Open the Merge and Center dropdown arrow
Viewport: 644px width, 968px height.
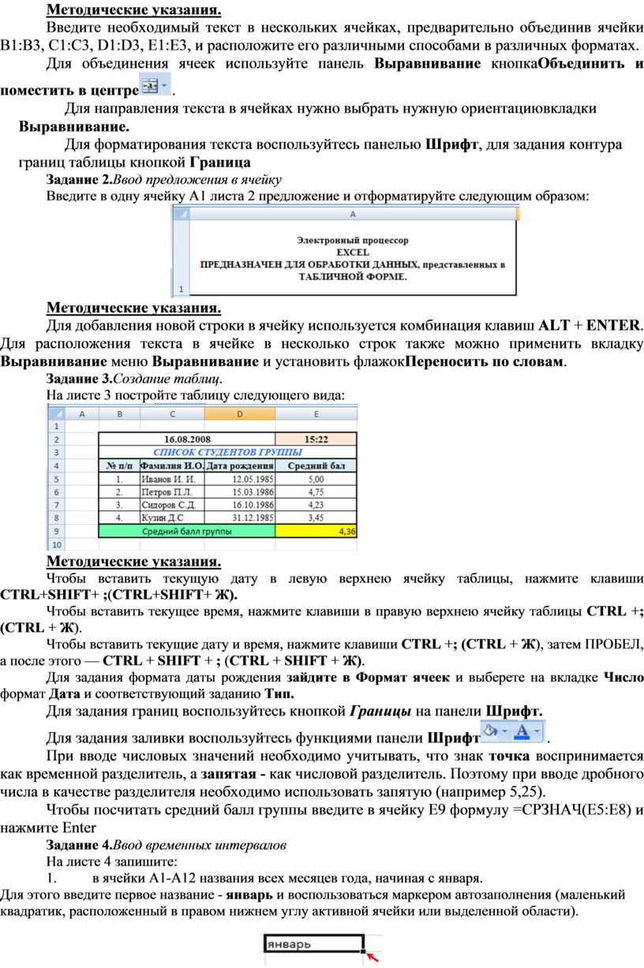click(164, 84)
